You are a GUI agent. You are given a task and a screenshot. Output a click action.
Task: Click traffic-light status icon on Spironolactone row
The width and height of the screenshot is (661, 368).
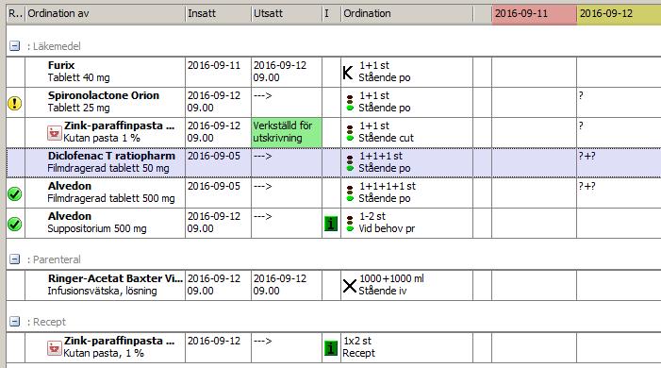coord(350,103)
